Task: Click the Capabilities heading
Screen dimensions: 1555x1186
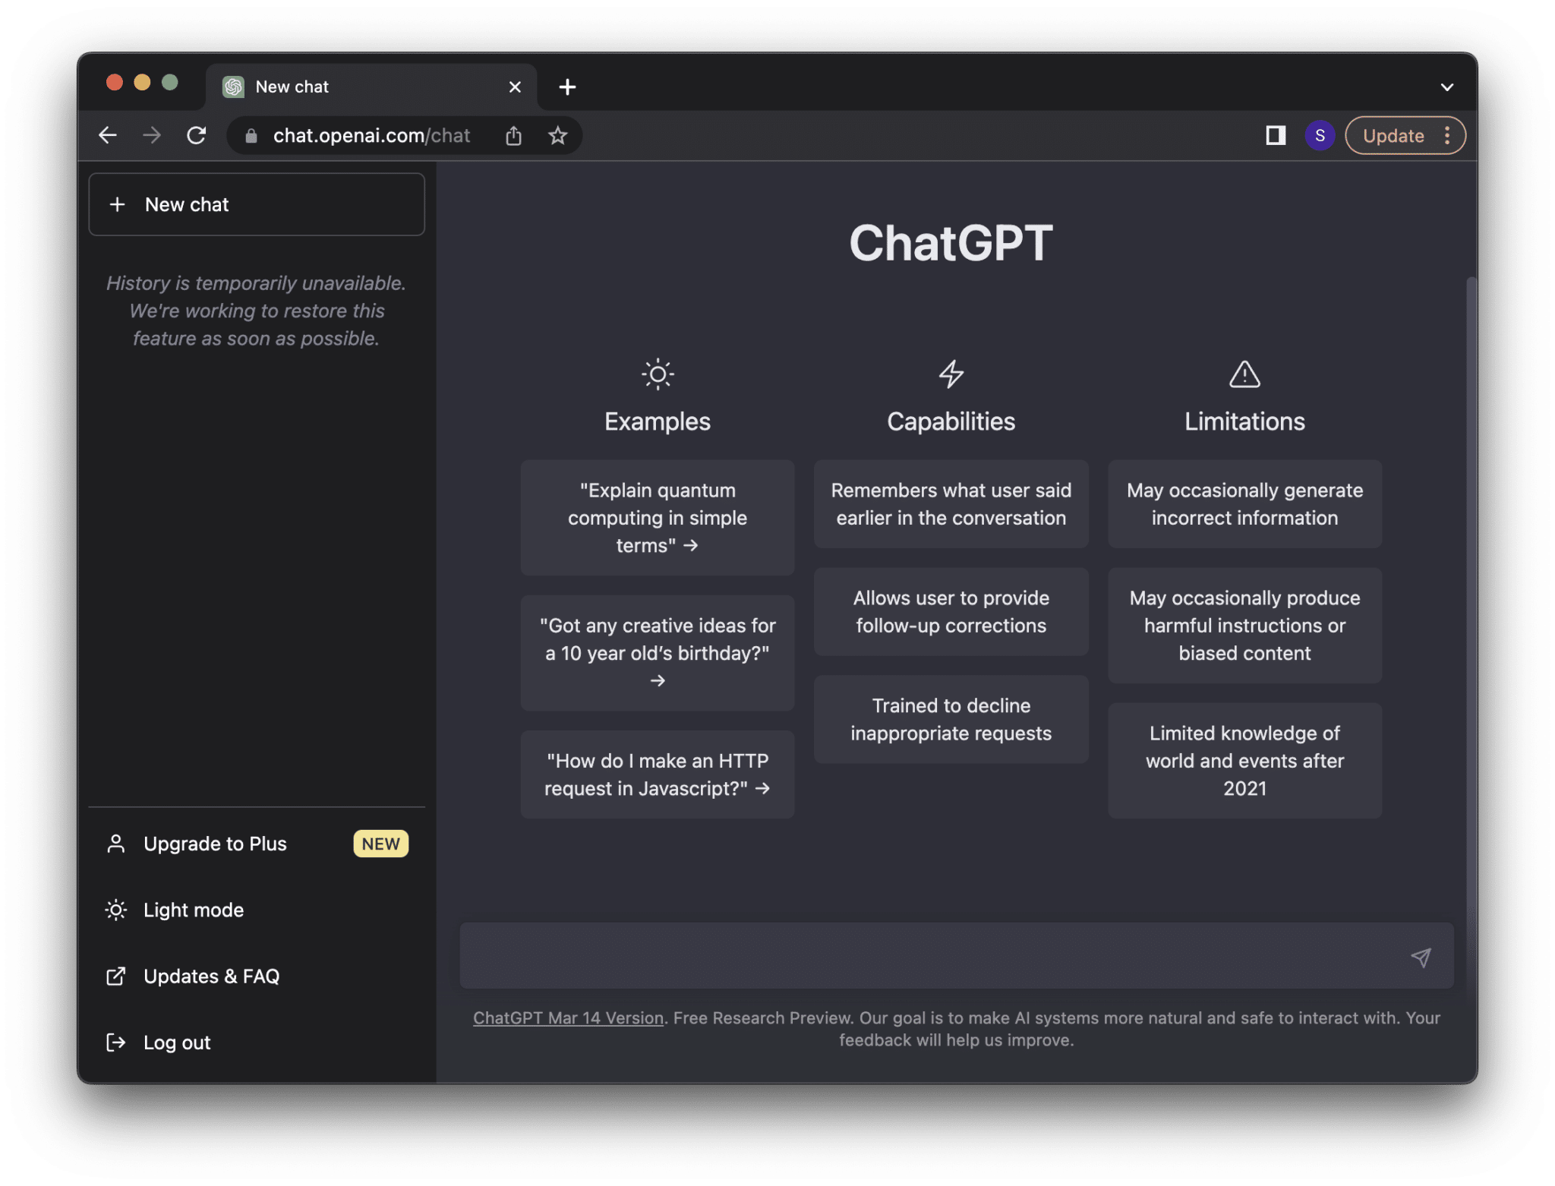Action: point(951,421)
